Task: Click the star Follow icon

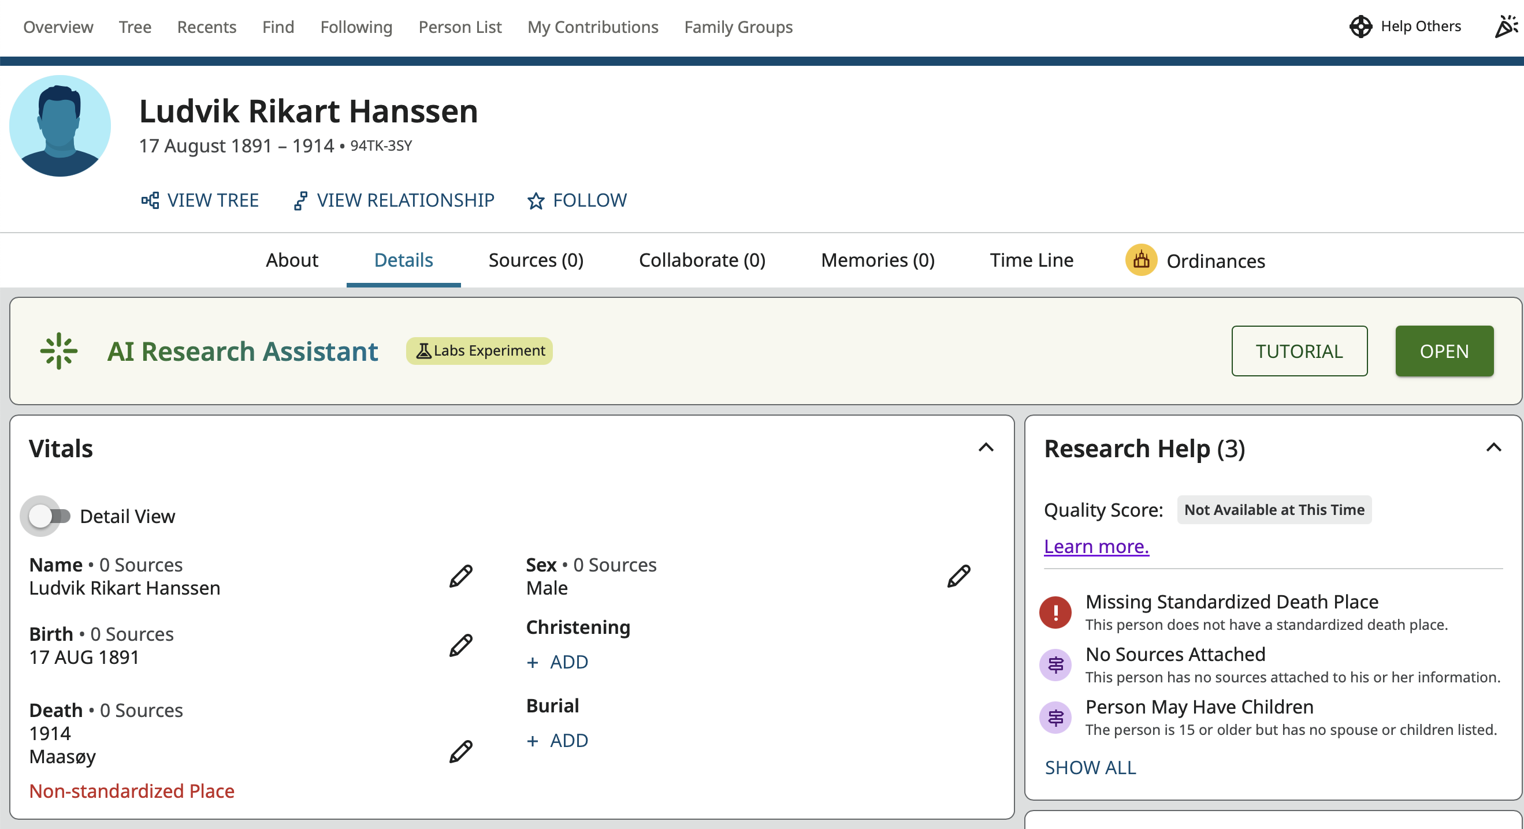Action: pyautogui.click(x=536, y=201)
